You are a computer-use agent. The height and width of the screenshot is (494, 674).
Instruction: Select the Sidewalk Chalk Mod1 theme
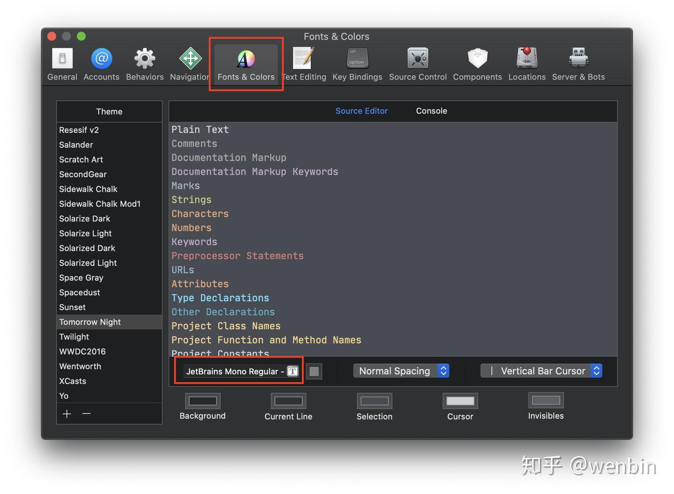click(110, 204)
